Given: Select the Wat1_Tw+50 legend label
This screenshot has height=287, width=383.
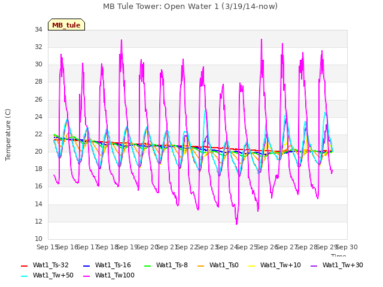Looking at the screenshot, I should [x=53, y=275].
